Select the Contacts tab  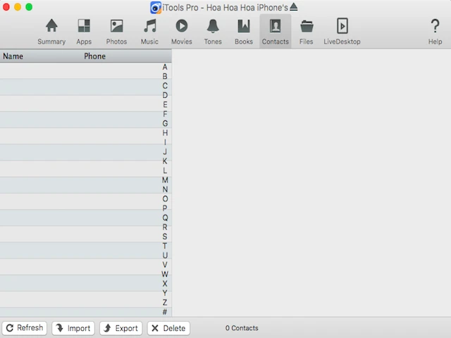tap(275, 31)
